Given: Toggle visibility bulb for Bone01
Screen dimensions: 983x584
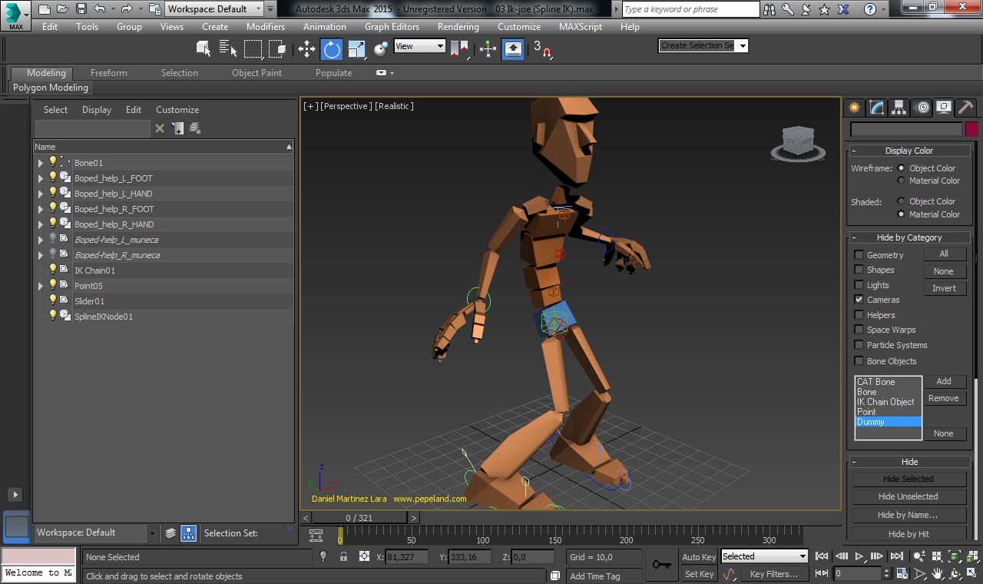Looking at the screenshot, I should tap(53, 162).
